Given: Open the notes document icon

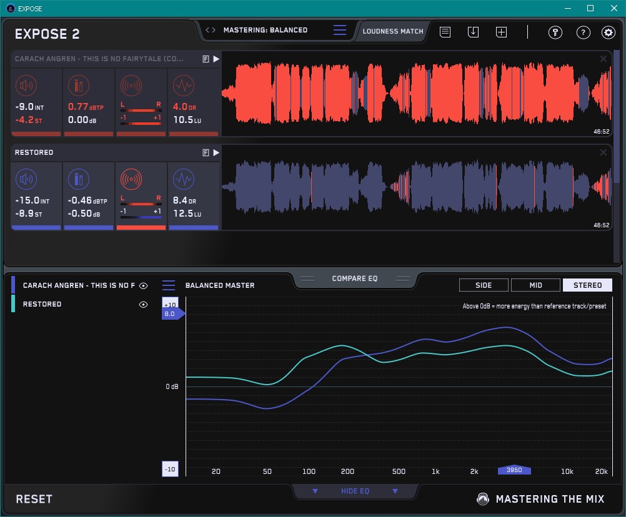Looking at the screenshot, I should coord(445,32).
